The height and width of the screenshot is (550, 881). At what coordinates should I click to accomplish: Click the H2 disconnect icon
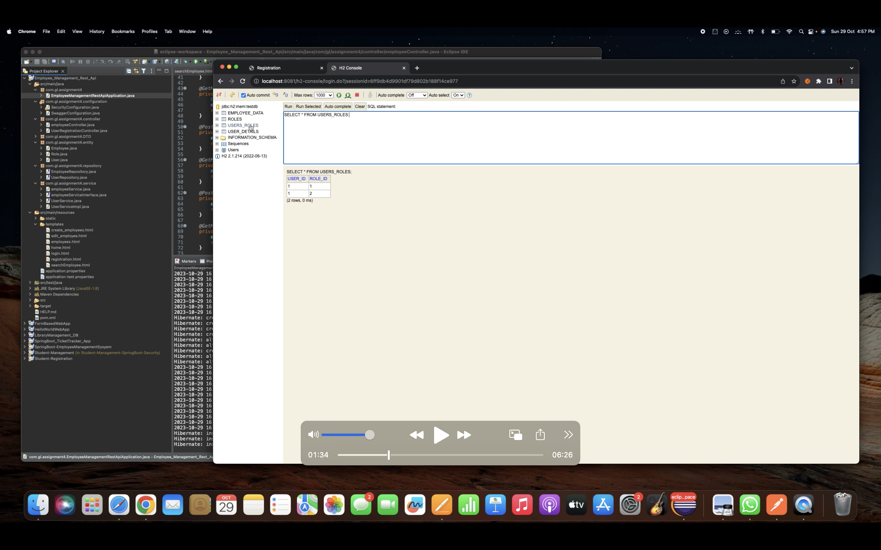coord(219,95)
